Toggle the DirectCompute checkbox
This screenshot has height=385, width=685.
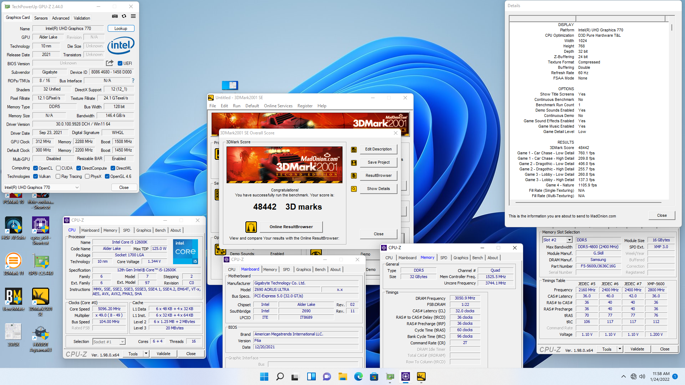(x=78, y=168)
